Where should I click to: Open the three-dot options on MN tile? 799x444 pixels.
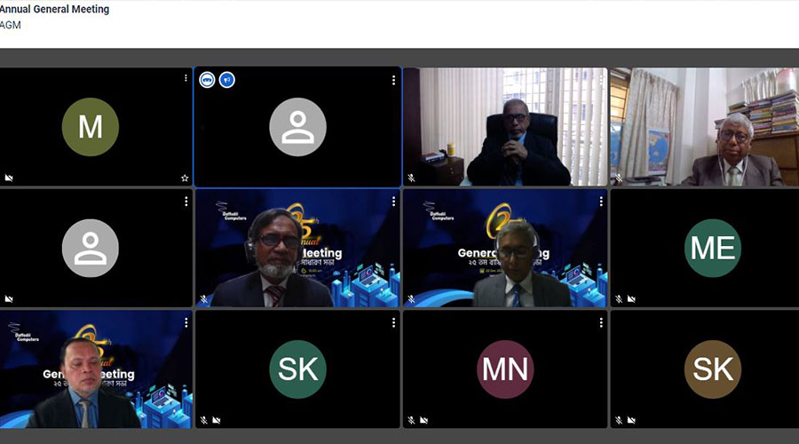point(601,322)
